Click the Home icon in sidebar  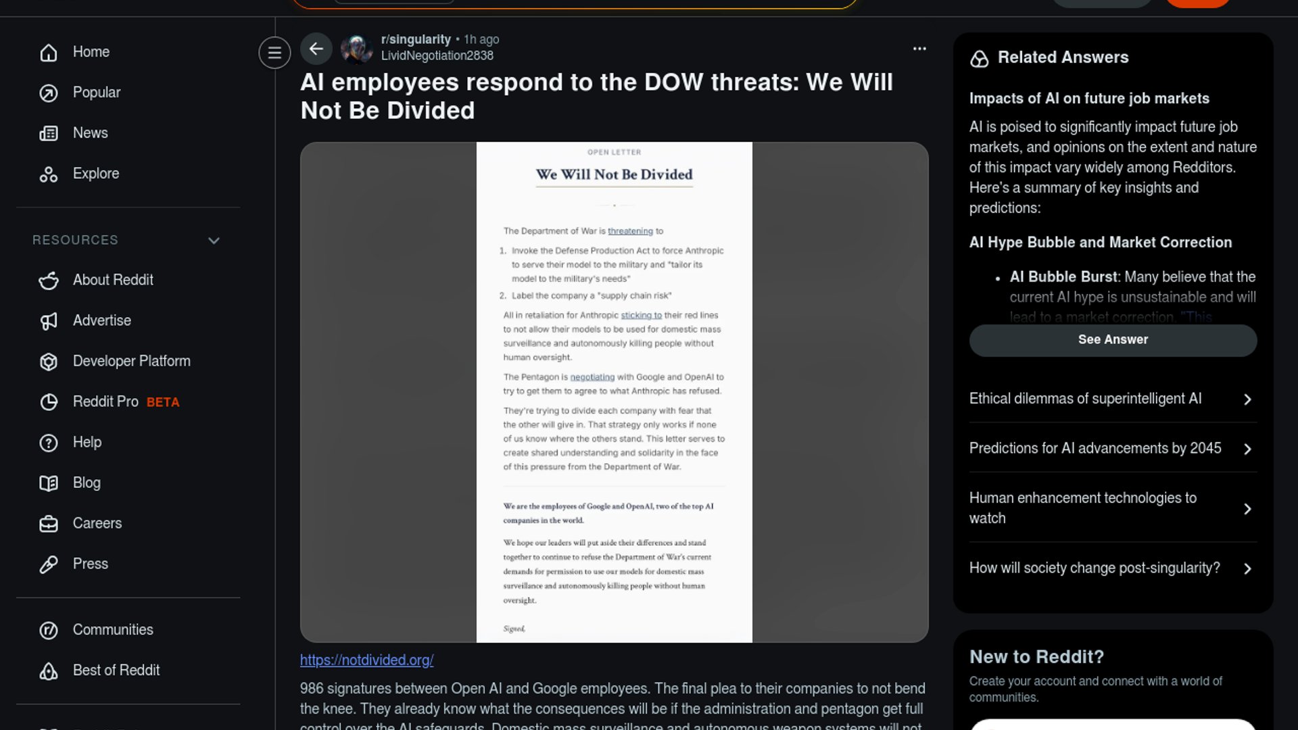click(49, 52)
